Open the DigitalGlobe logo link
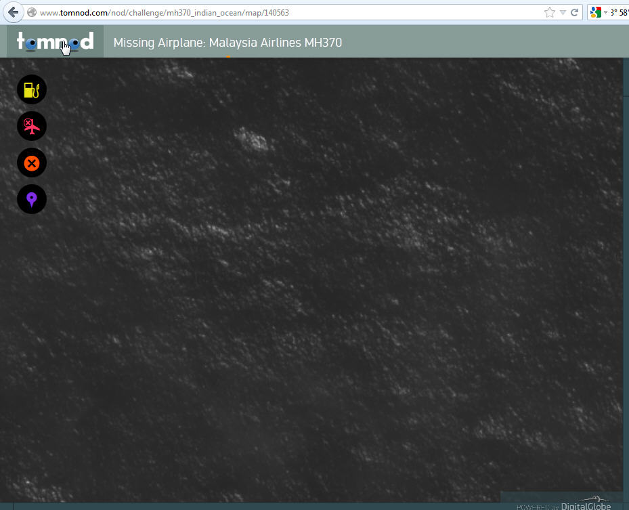This screenshot has width=629, height=510. (x=586, y=505)
